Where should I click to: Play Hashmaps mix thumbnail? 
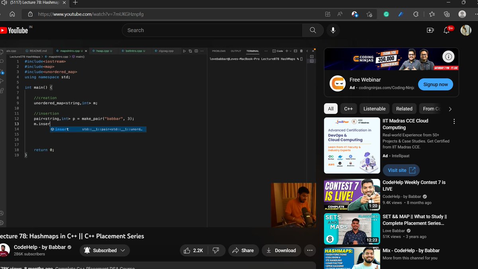pyautogui.click(x=352, y=258)
